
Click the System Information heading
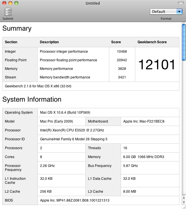click(x=32, y=99)
